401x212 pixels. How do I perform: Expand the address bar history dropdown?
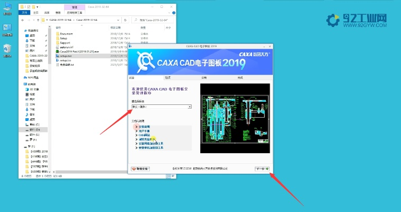(x=118, y=20)
